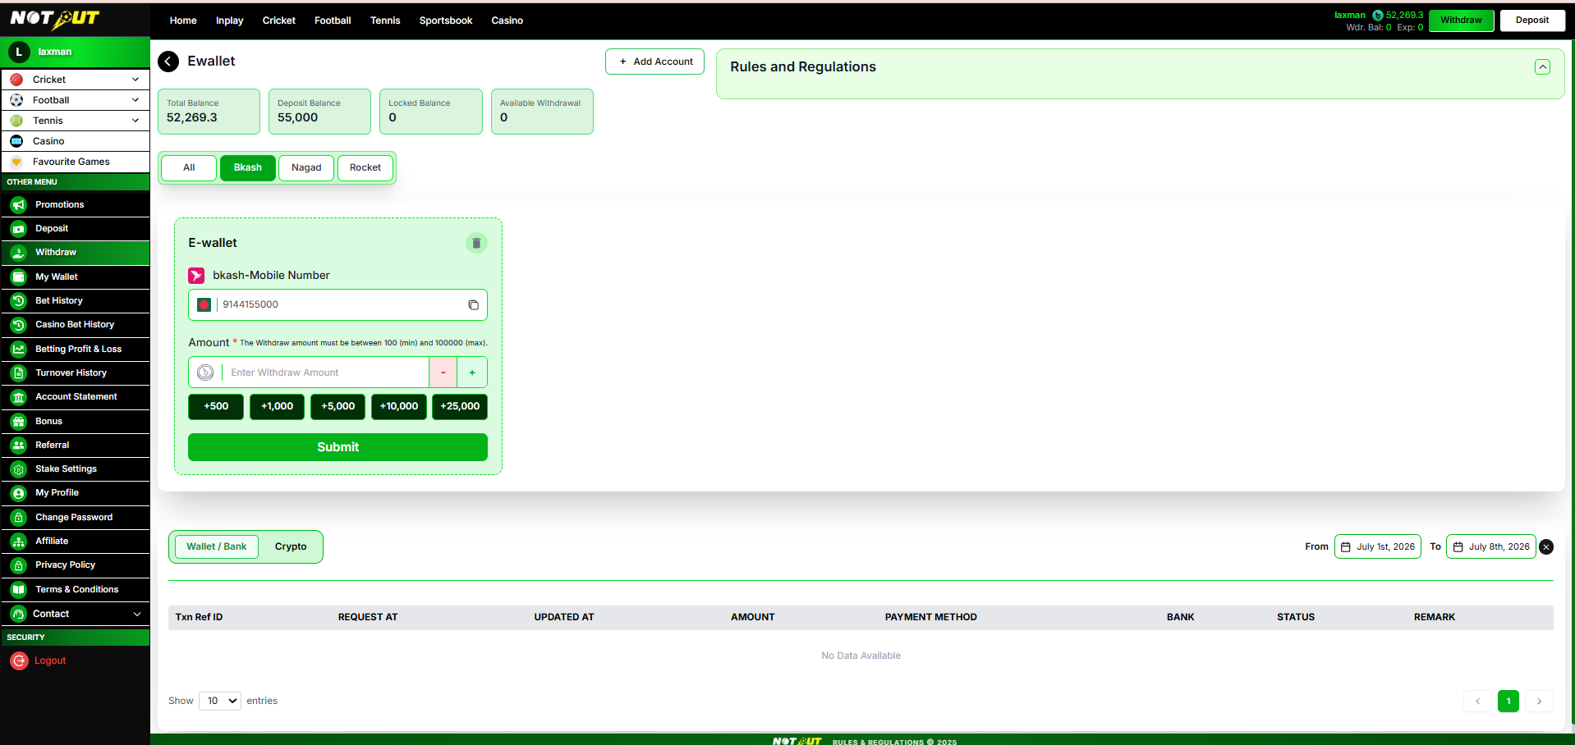Open Casino from top navigation
This screenshot has height=745, width=1575.
[x=507, y=21]
